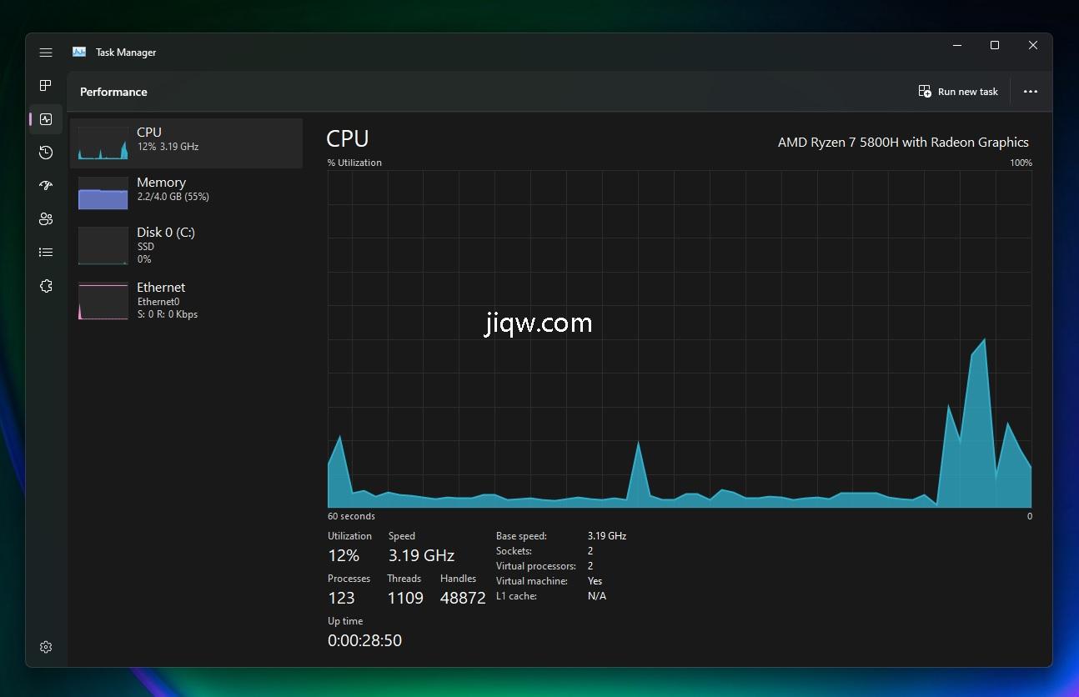Click the Task Manager title bar icon

click(79, 52)
